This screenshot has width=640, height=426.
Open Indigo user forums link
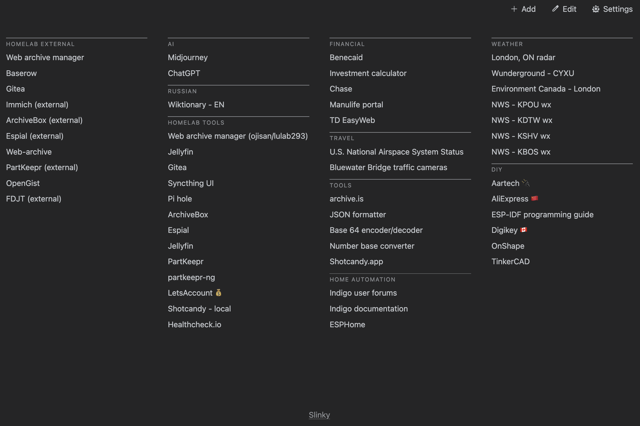point(363,293)
